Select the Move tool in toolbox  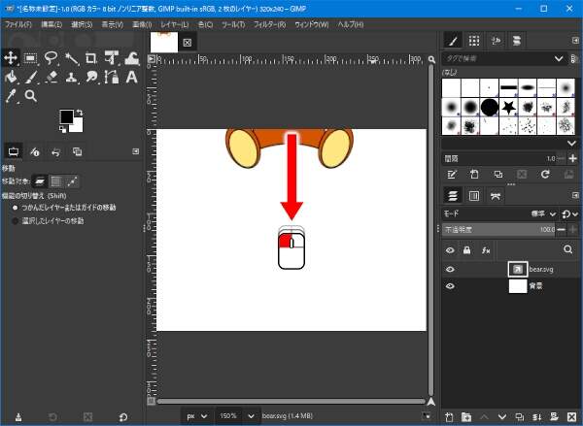point(13,58)
